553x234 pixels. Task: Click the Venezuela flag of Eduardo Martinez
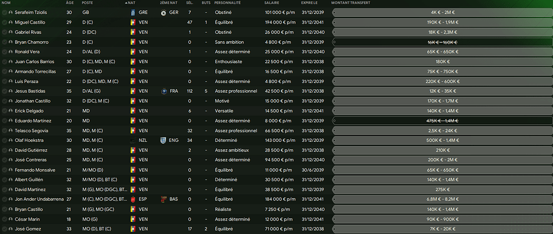pyautogui.click(x=132, y=121)
